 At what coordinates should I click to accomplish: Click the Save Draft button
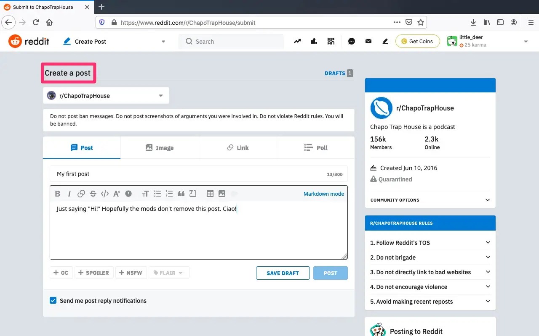[283, 273]
